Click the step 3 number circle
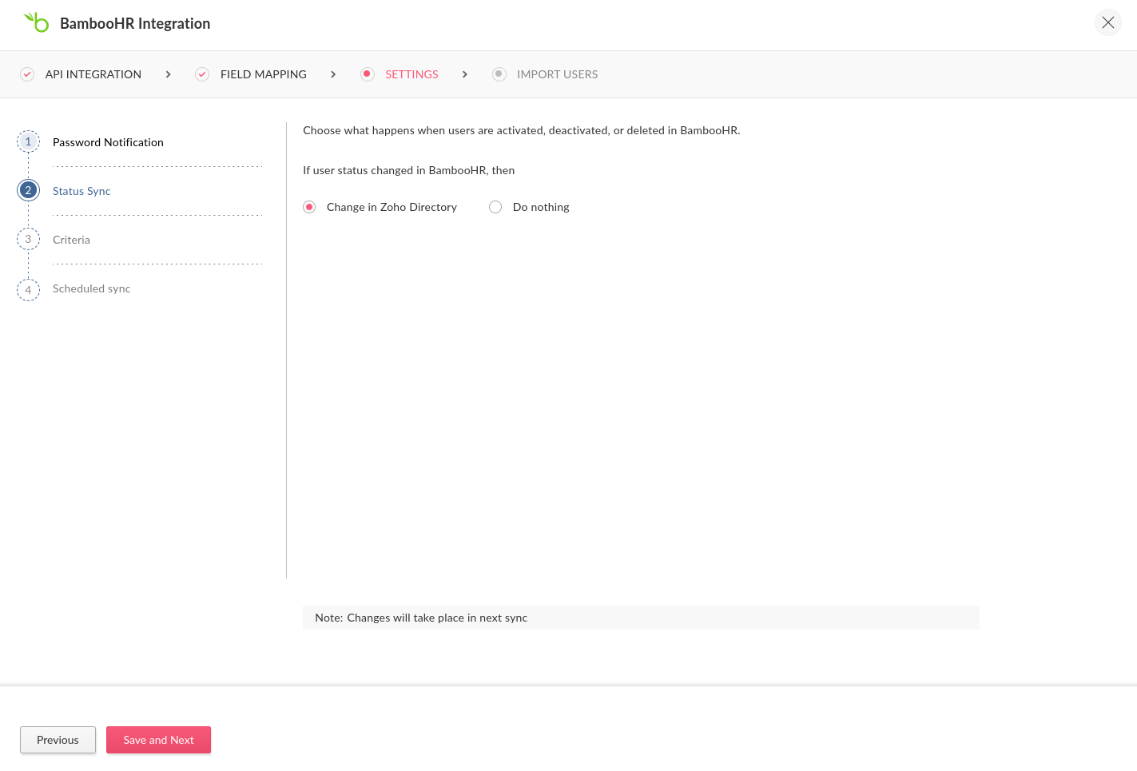This screenshot has width=1137, height=771. coord(28,239)
